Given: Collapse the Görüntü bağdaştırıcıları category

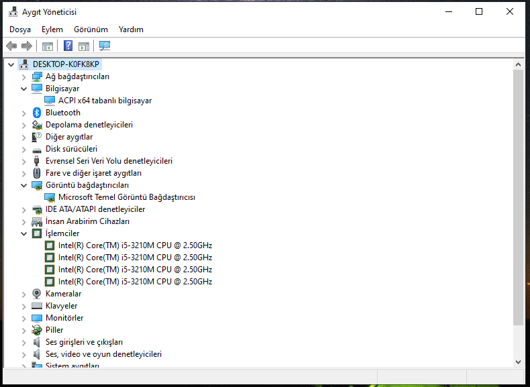Looking at the screenshot, I should [23, 185].
